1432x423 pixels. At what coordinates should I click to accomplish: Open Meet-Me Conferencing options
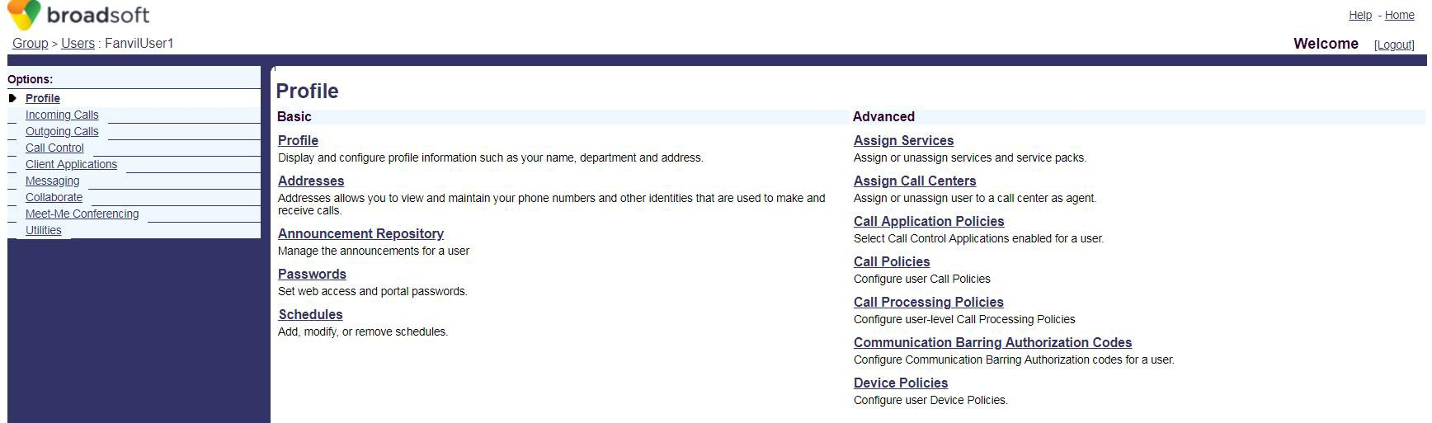click(x=82, y=214)
